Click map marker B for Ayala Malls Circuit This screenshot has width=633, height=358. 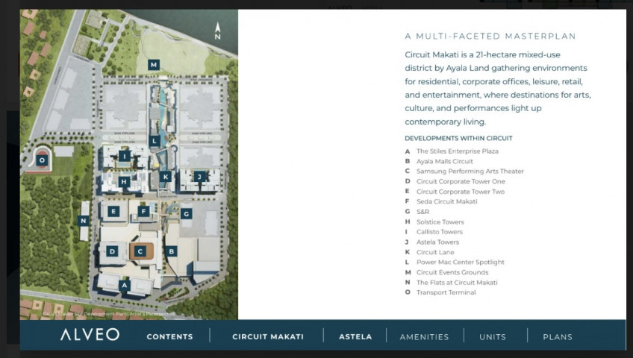171,251
